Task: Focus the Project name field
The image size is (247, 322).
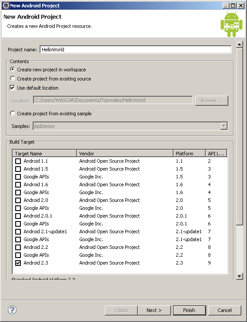Action: pyautogui.click(x=136, y=50)
